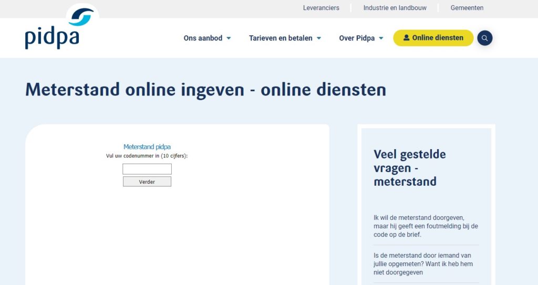Focus the codenummer input field
The image size is (538, 285).
pyautogui.click(x=147, y=169)
